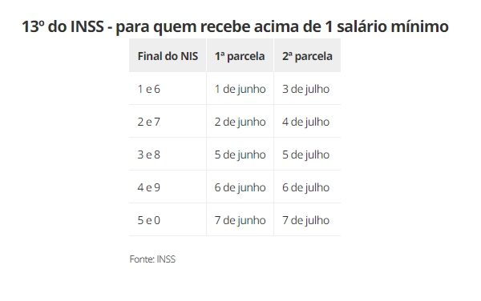Click the '1 de junho' cell
Viewport: 481px width, 301px height.
(x=240, y=89)
